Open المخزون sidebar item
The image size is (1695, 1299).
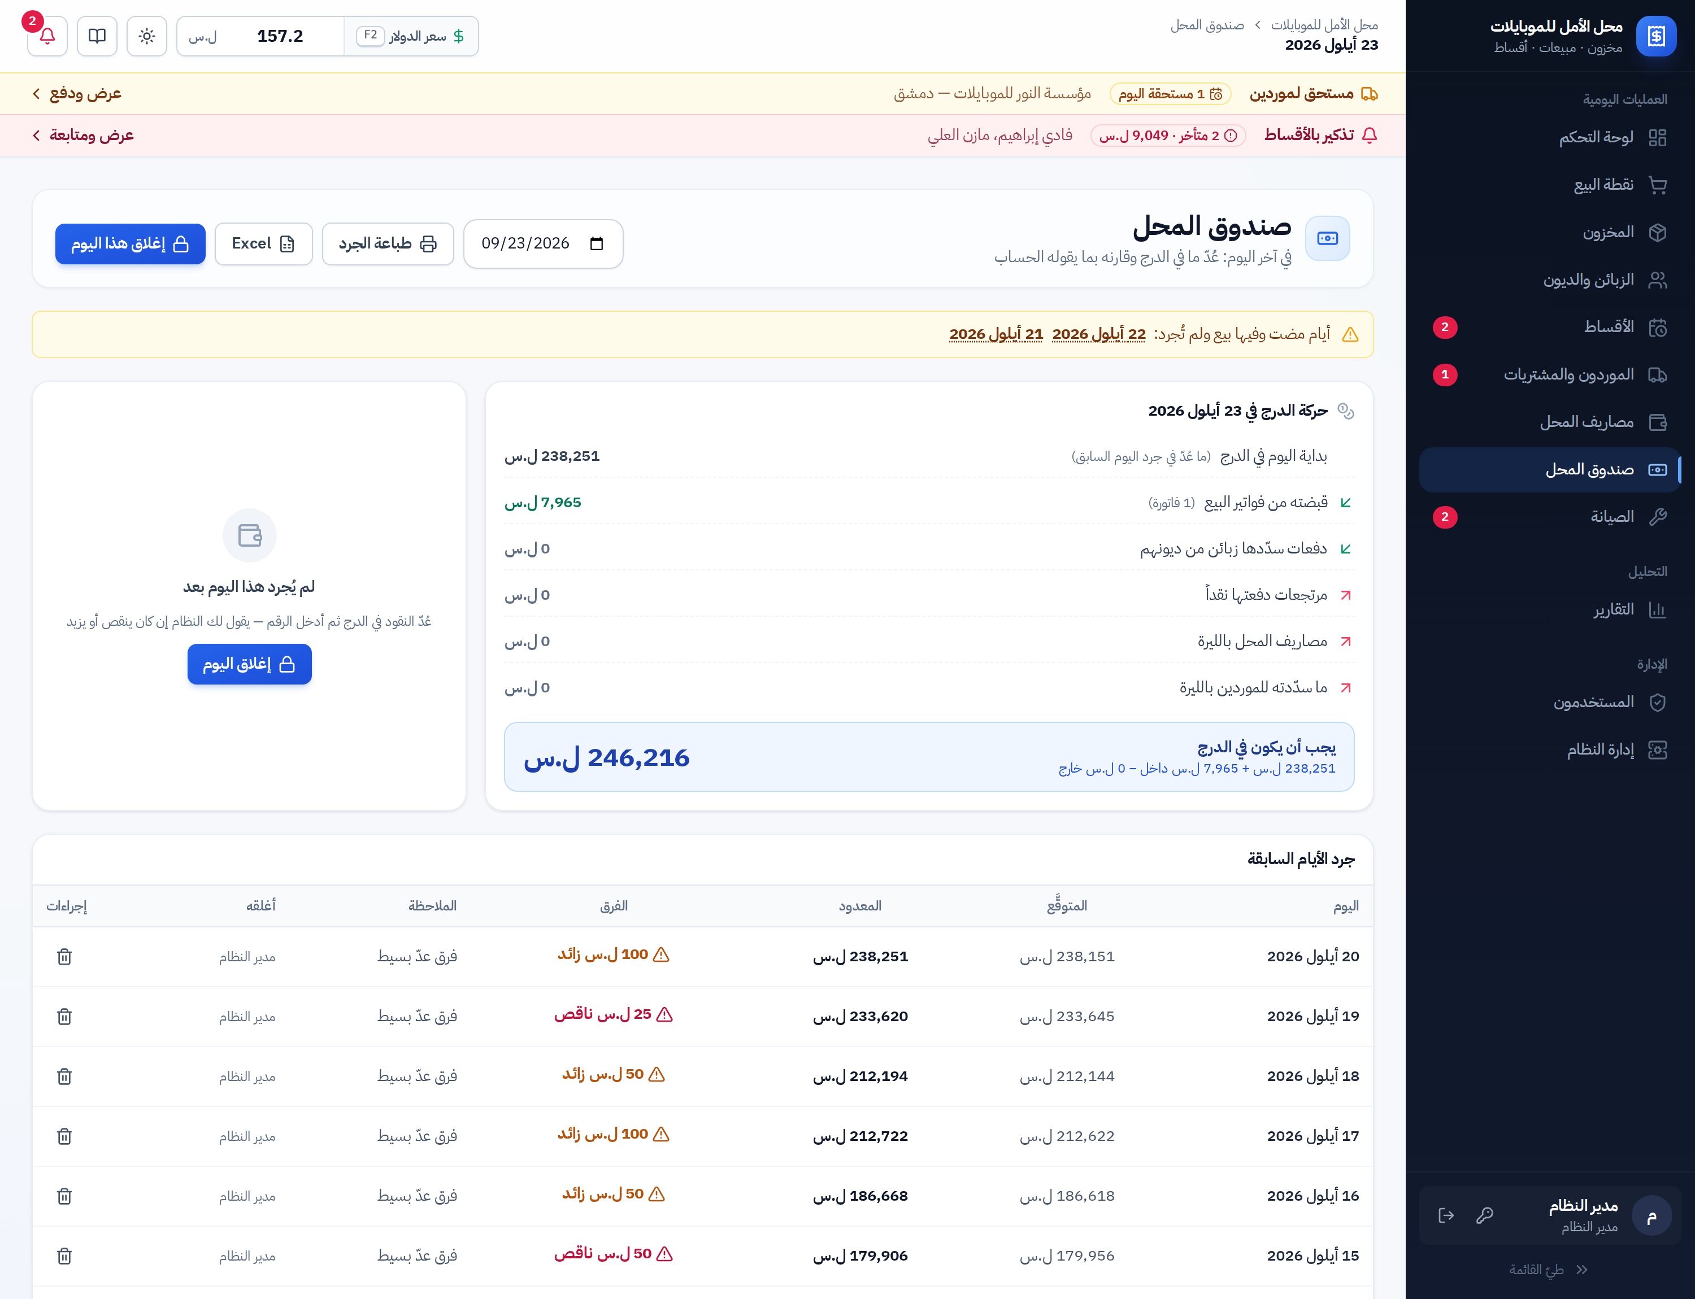tap(1550, 232)
